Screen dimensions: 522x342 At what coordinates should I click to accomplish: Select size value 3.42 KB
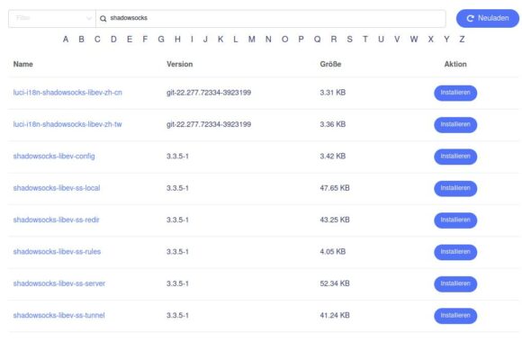(x=333, y=157)
